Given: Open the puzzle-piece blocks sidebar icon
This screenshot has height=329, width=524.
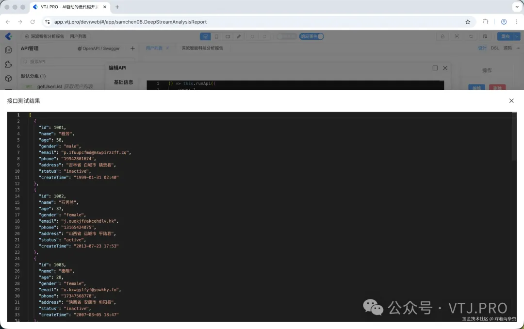Looking at the screenshot, I should tap(9, 64).
